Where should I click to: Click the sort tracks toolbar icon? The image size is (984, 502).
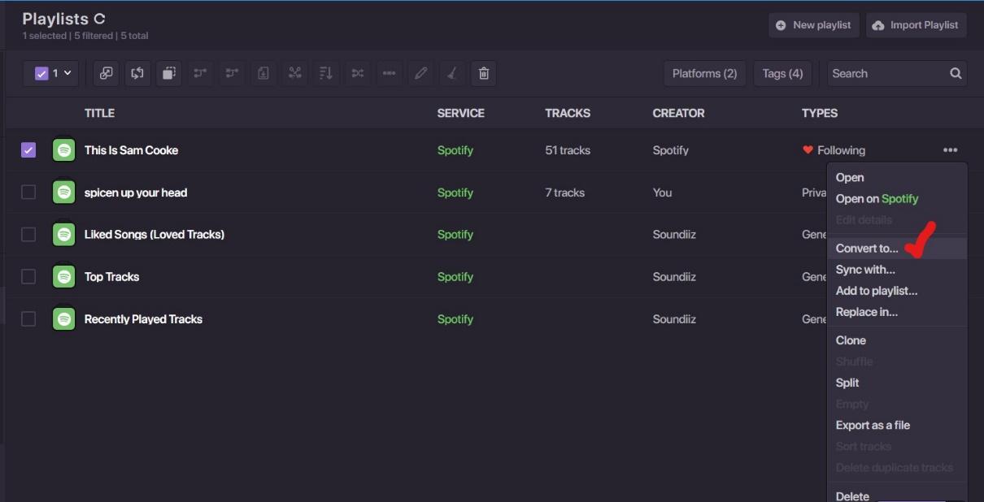[x=326, y=73]
